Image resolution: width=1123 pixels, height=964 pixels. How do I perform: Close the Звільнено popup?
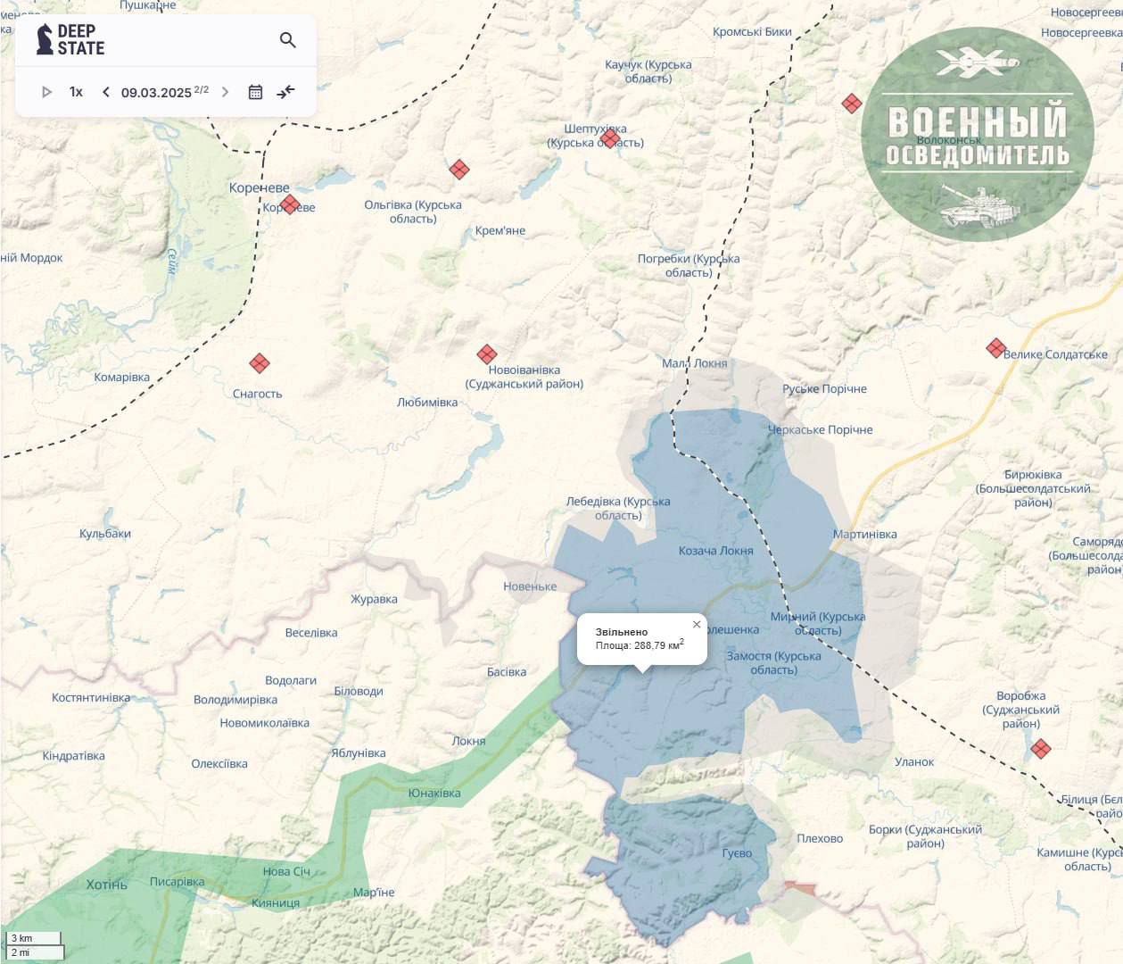(x=697, y=624)
